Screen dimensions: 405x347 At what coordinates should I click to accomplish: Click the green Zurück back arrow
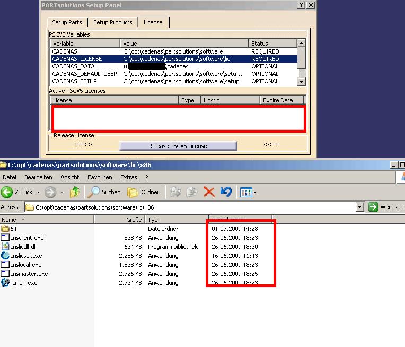coord(7,192)
